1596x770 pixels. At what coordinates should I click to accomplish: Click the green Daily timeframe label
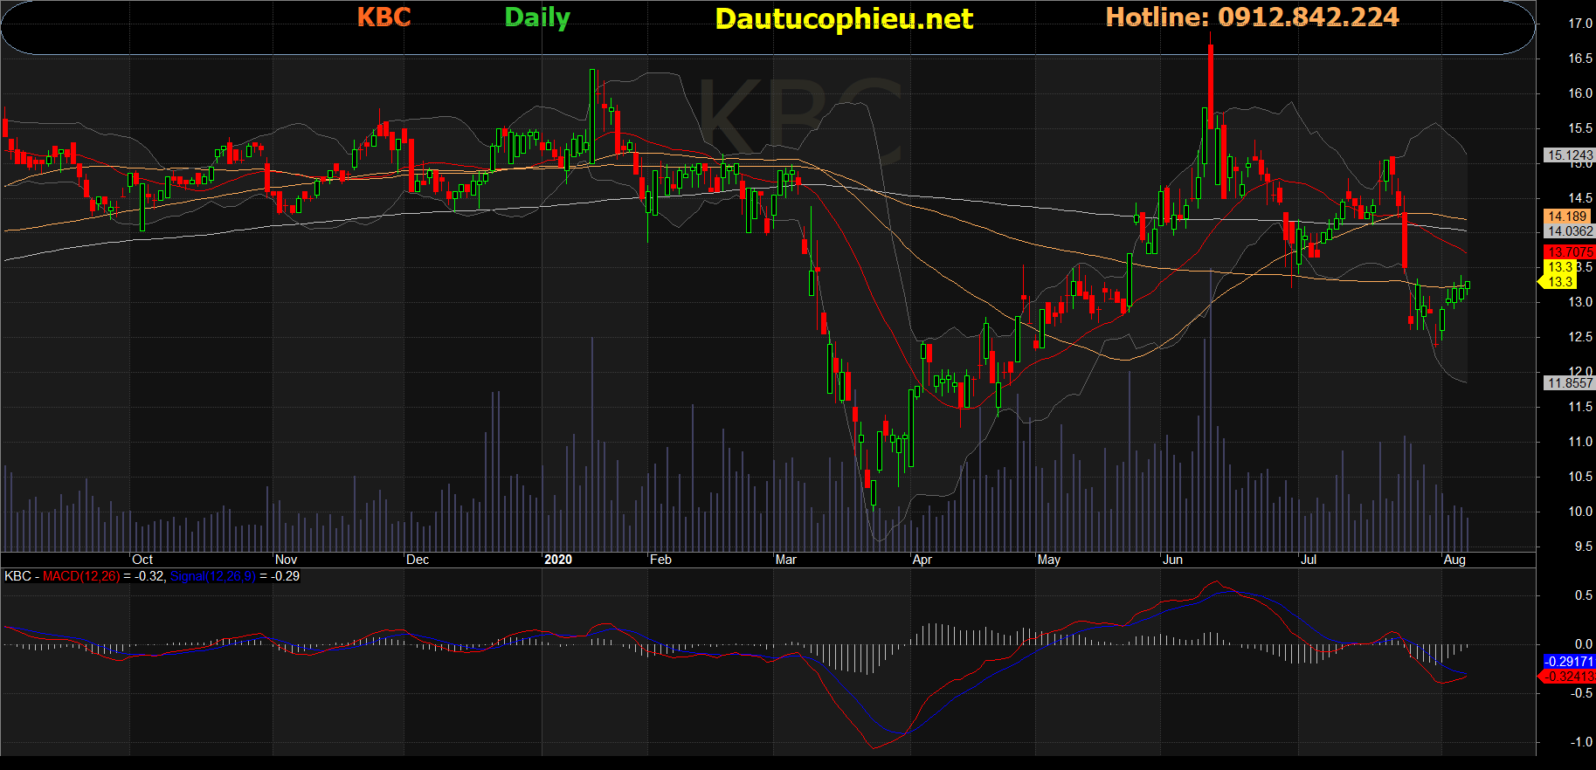(536, 17)
